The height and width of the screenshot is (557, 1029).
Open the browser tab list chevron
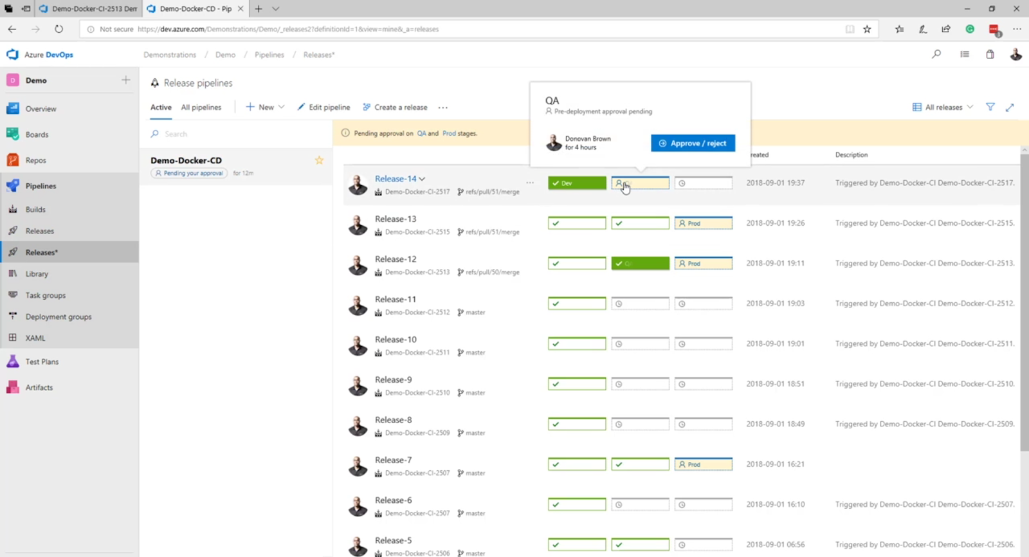[x=275, y=9]
